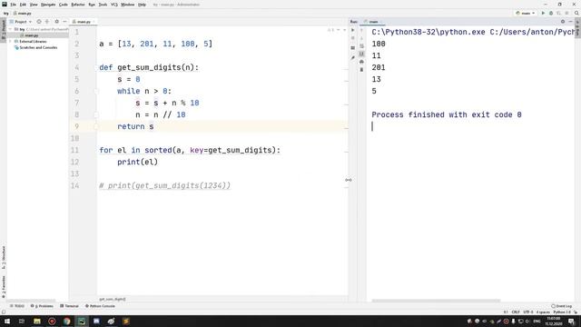The height and width of the screenshot is (327, 581).
Task: Open the File menu
Action: (x=13, y=5)
